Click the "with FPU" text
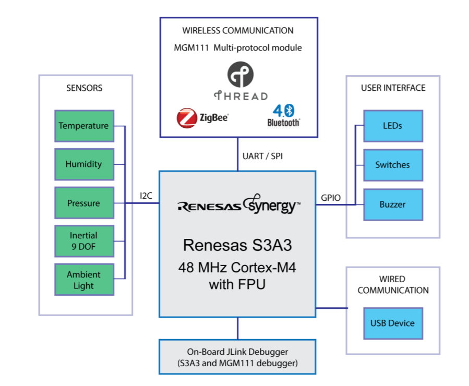Image resolution: width=469 pixels, height=386 pixels. coord(237,284)
